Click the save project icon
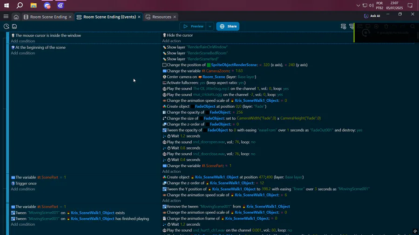 click(x=14, y=26)
